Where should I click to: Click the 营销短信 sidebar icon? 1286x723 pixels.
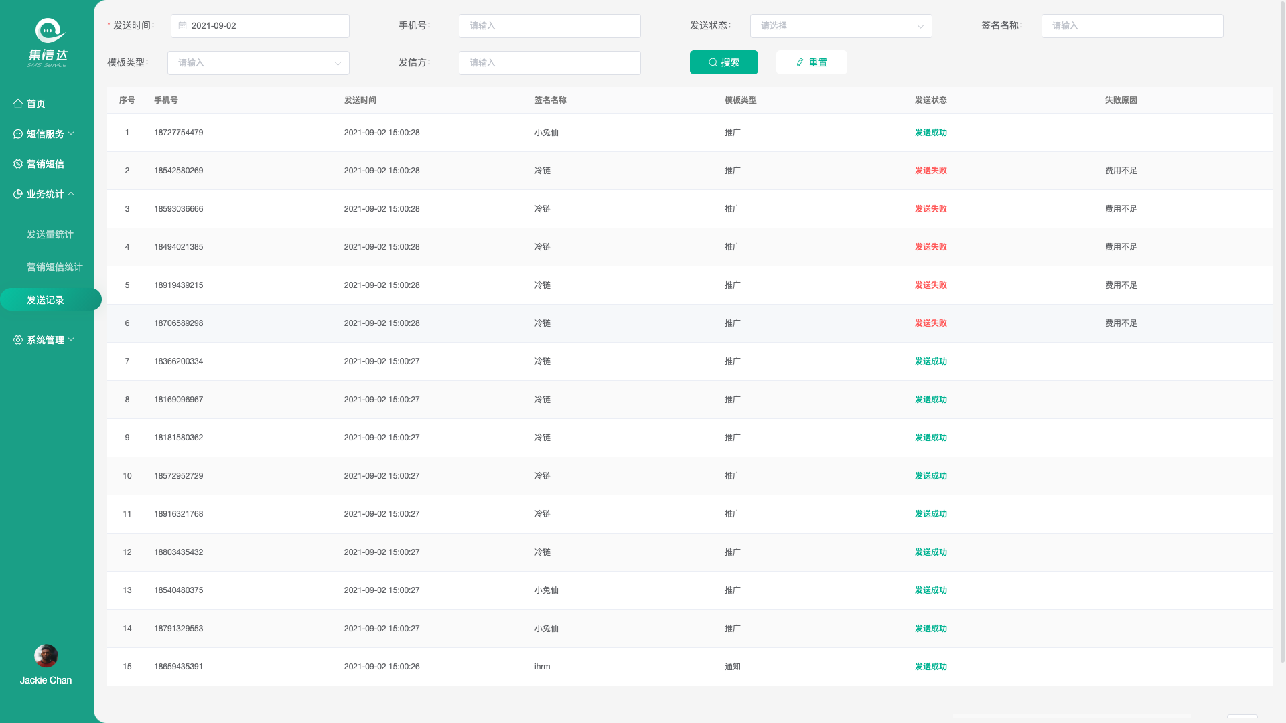pyautogui.click(x=18, y=164)
